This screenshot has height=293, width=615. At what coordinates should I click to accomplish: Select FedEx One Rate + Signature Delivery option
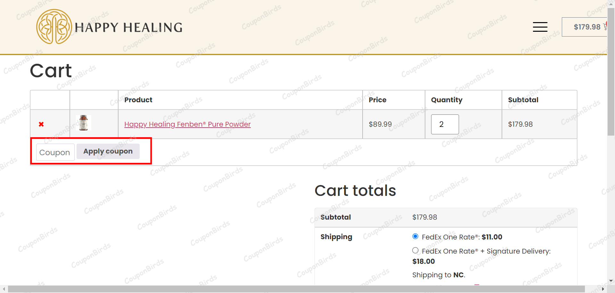[415, 250]
